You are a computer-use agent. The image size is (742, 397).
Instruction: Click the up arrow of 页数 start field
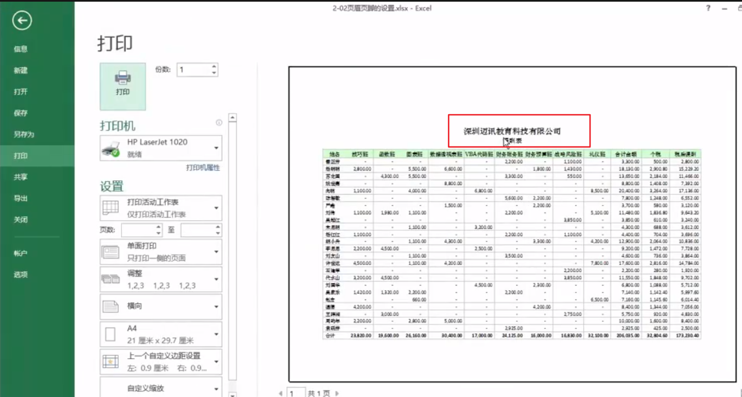pyautogui.click(x=159, y=227)
